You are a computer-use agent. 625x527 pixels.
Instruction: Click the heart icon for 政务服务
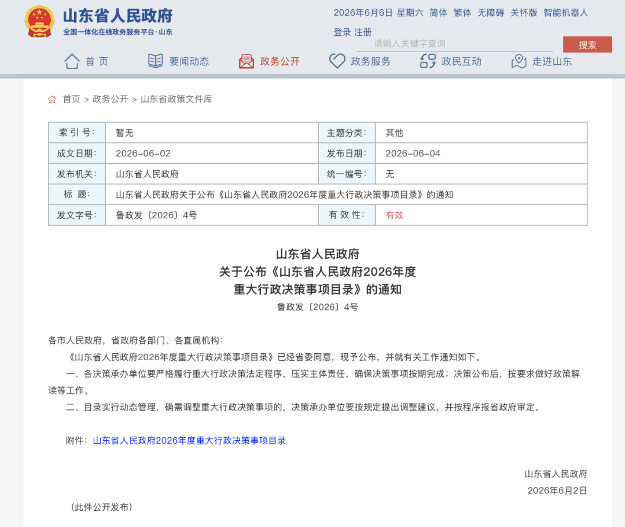tap(337, 61)
